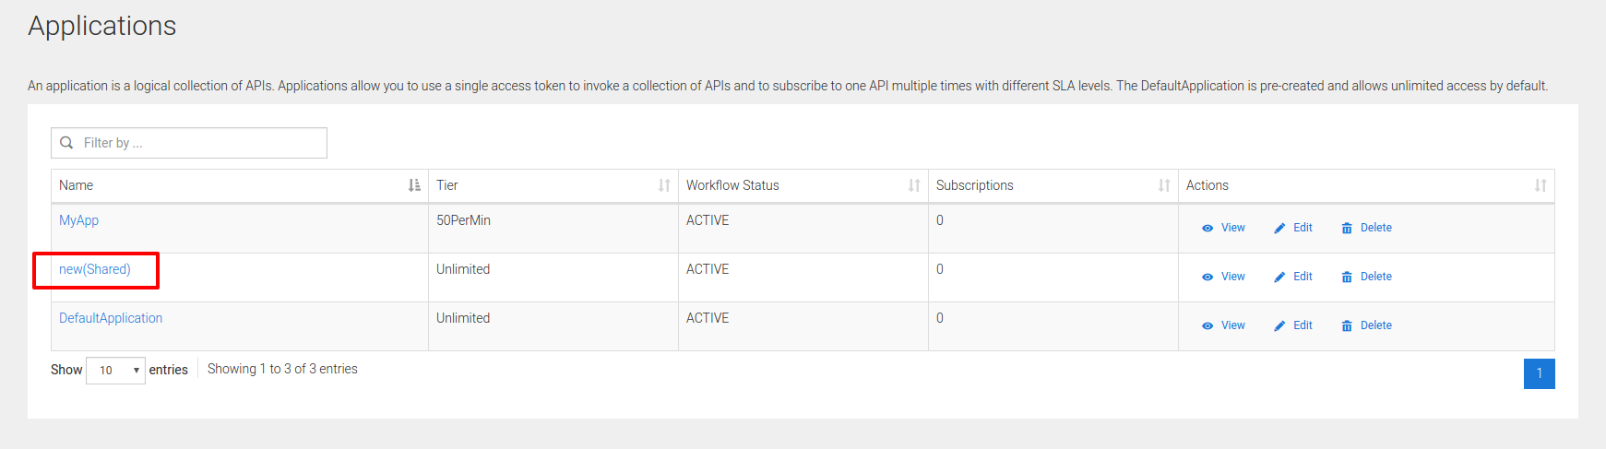Toggle sort on Actions column header
This screenshot has height=449, width=1606.
(x=1541, y=185)
